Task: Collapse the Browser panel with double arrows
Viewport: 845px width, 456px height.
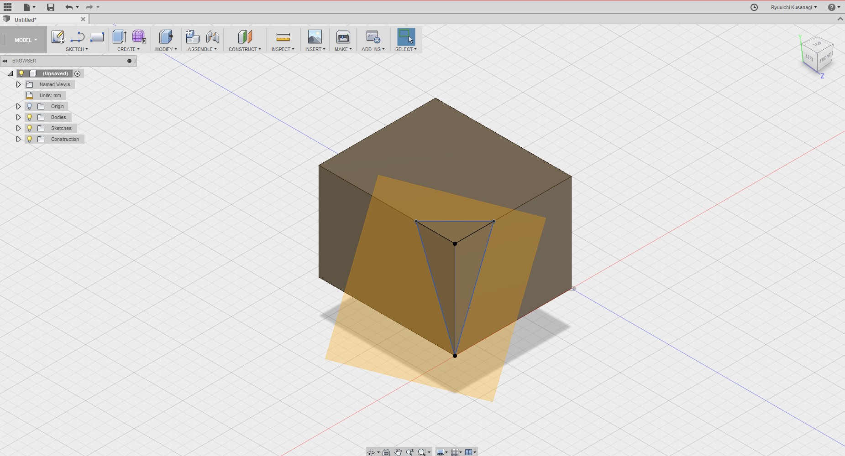Action: coord(5,61)
